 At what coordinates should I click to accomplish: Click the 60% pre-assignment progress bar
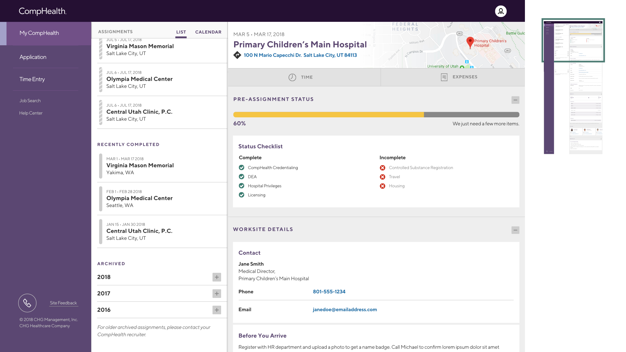pyautogui.click(x=376, y=115)
